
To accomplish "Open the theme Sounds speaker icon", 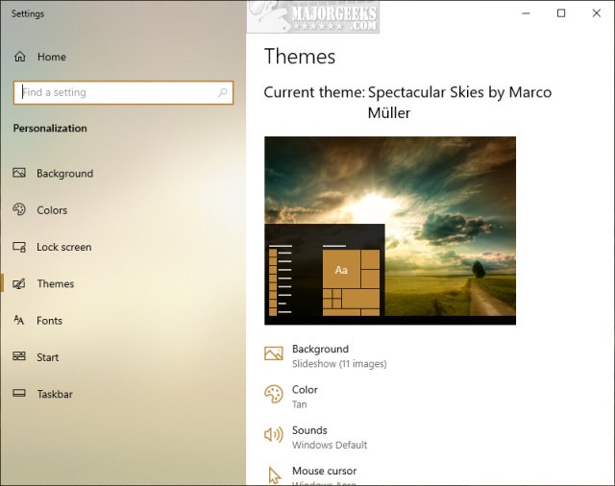I will pos(274,436).
